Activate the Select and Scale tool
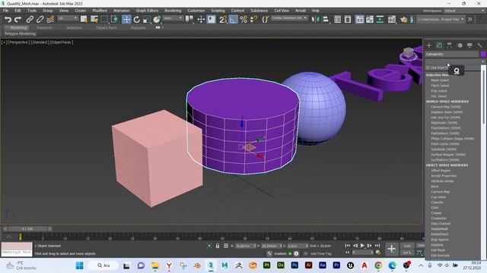487x273 pixels. pos(147,20)
